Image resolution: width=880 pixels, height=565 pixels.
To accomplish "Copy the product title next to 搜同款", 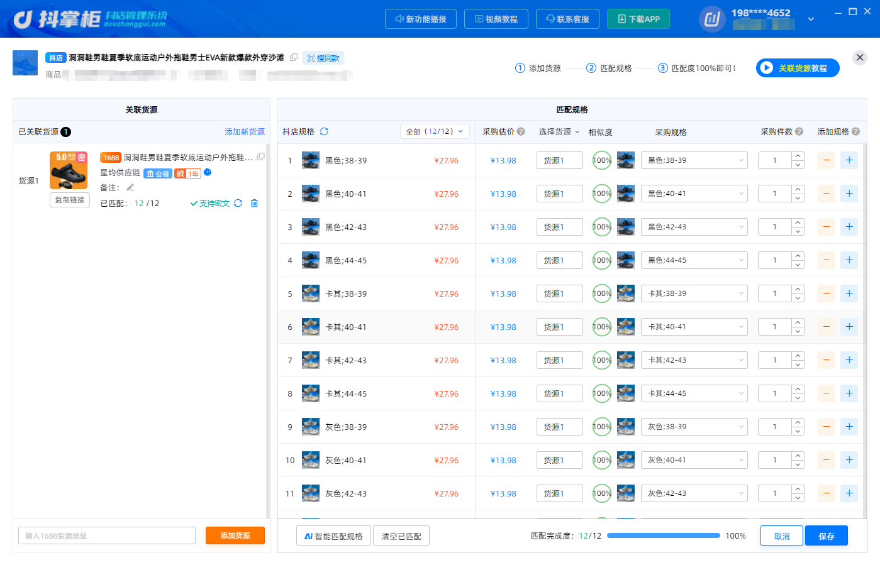I will click(294, 57).
